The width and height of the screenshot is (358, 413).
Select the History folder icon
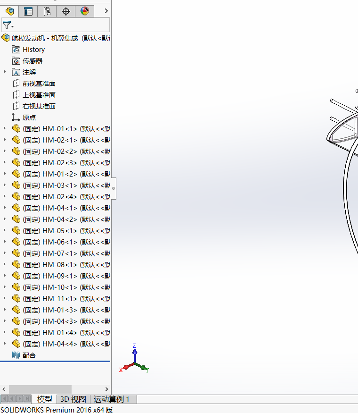[16, 50]
